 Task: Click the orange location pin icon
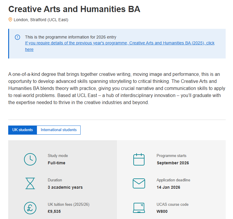(x=11, y=20)
